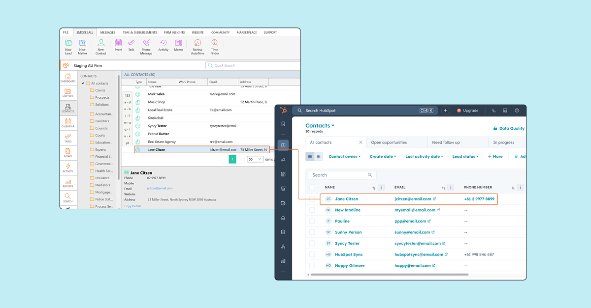Click the Upgrade button in HubSpot
Image resolution: width=591 pixels, height=308 pixels.
coord(467,111)
